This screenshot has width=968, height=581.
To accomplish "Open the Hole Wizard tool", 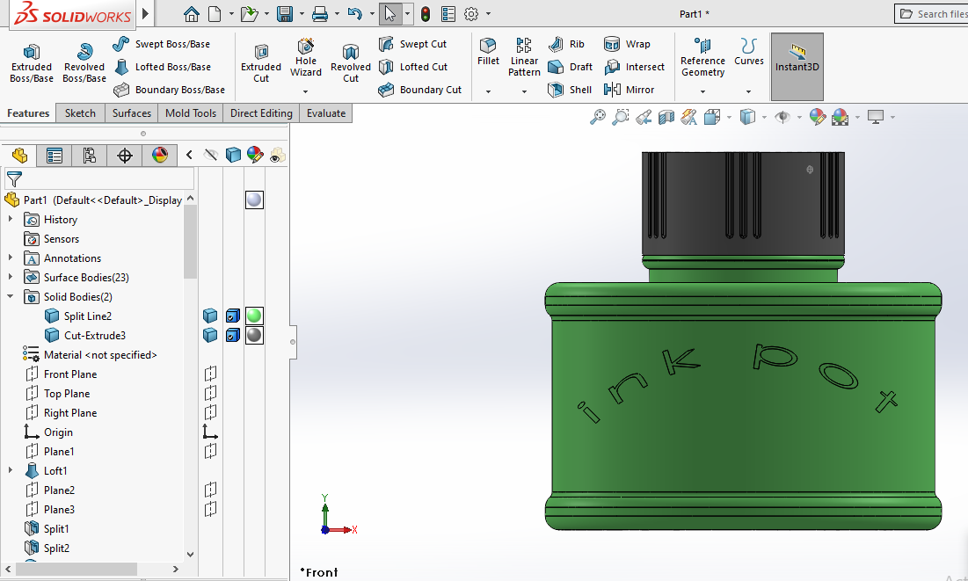I will [306, 57].
